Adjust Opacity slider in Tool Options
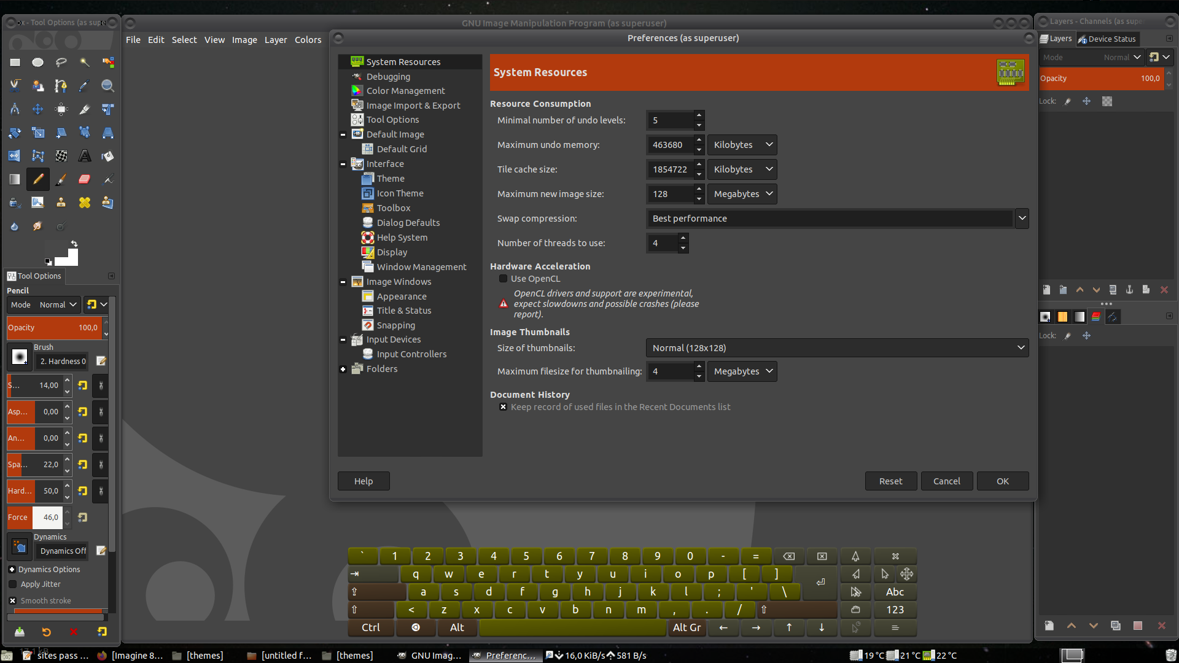 click(53, 328)
